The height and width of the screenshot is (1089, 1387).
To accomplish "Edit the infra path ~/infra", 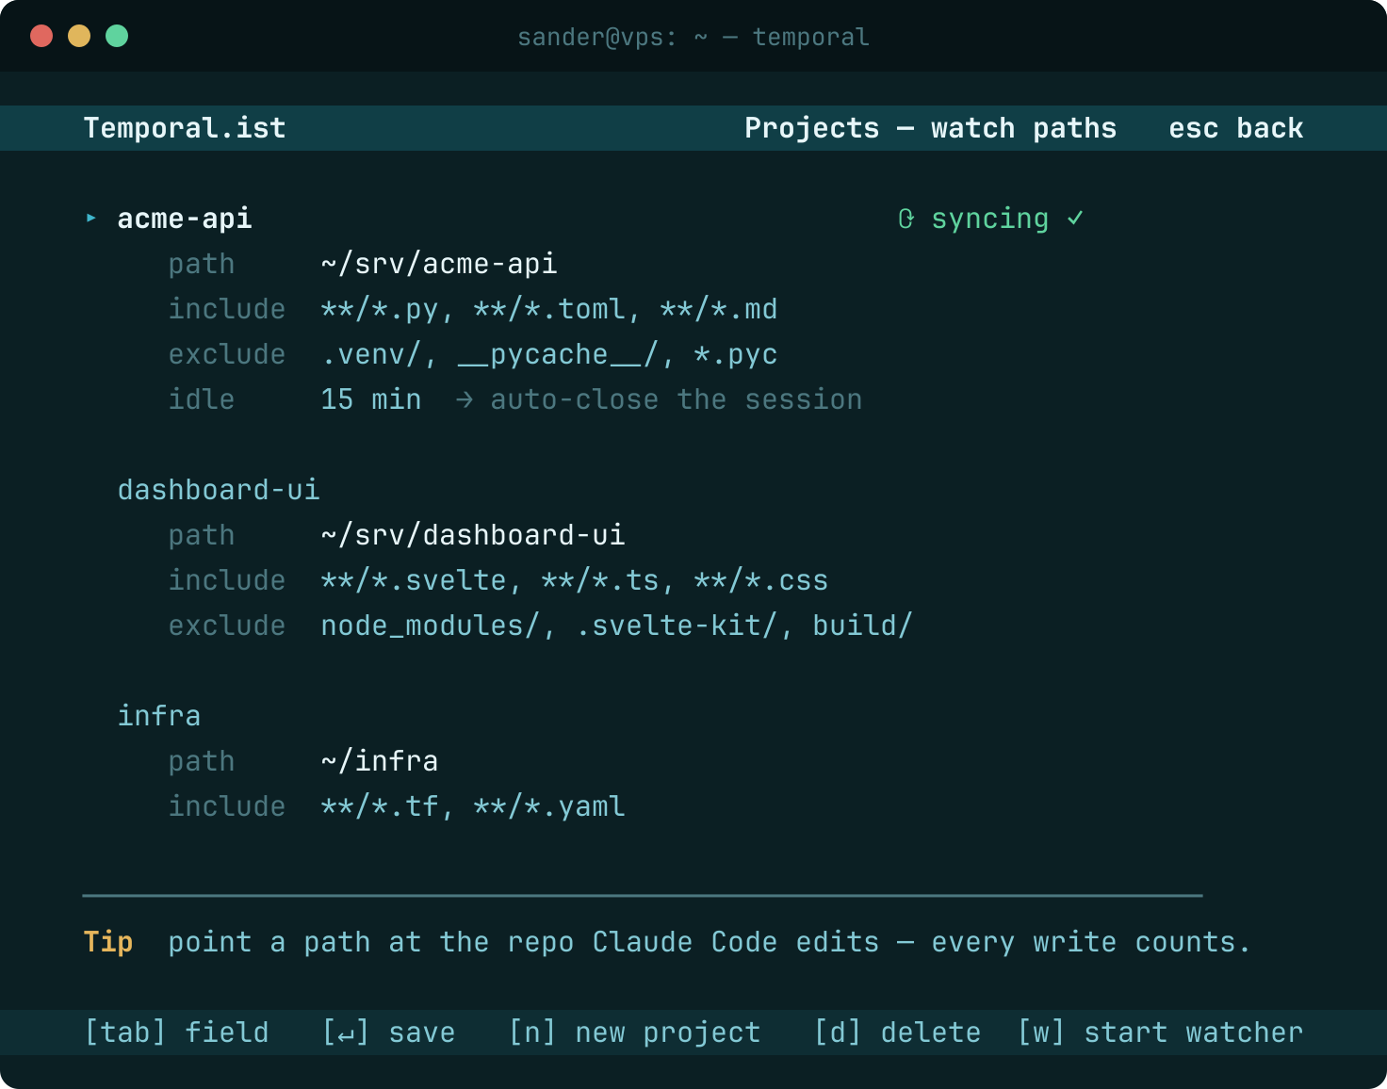I will pyautogui.click(x=380, y=761).
